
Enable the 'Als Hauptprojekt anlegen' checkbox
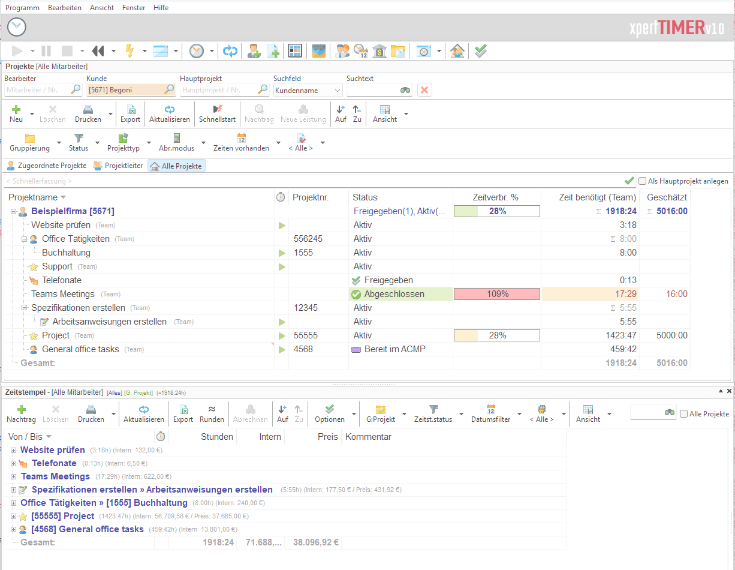643,181
